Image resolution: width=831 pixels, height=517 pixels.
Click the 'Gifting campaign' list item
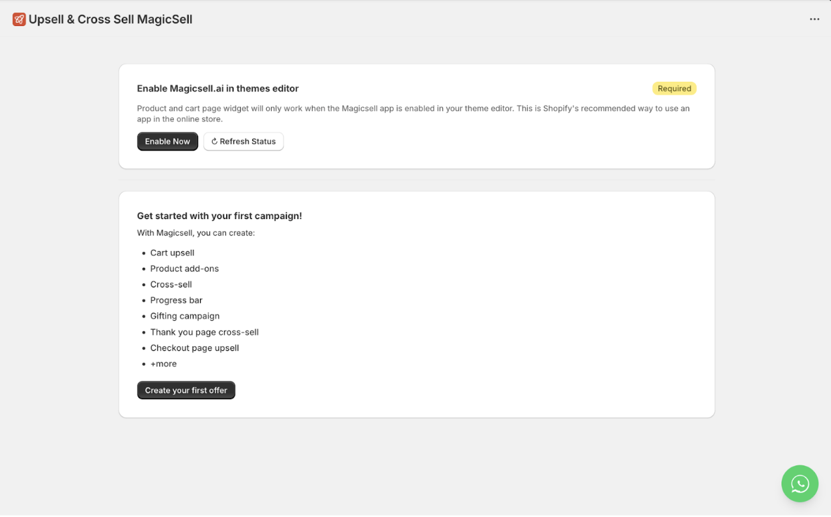tap(185, 316)
